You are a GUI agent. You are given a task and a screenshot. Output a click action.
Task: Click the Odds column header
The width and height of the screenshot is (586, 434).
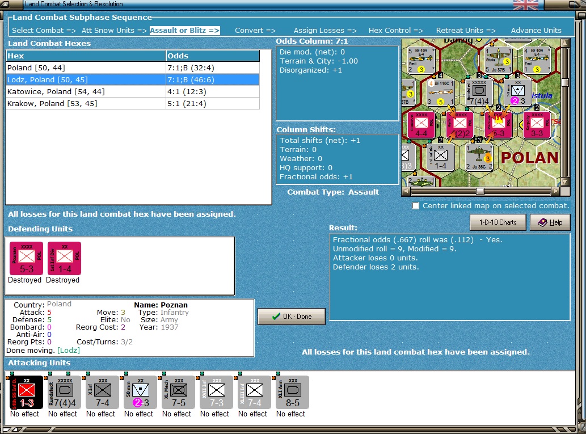click(x=213, y=56)
